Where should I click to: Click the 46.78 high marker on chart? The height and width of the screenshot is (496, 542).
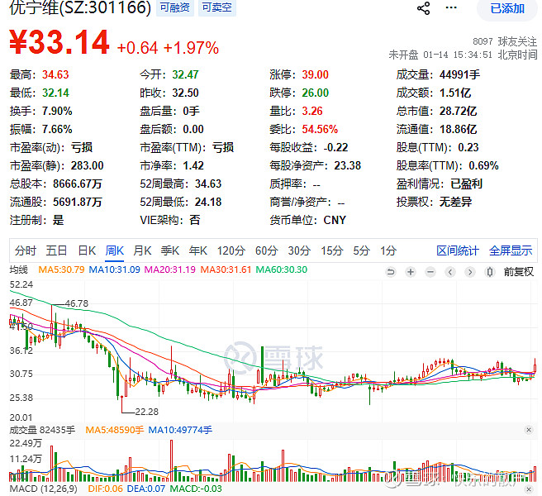click(x=77, y=303)
